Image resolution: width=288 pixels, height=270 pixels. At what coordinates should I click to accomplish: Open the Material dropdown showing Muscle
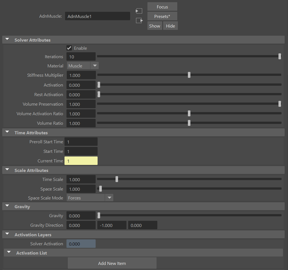tap(95, 65)
